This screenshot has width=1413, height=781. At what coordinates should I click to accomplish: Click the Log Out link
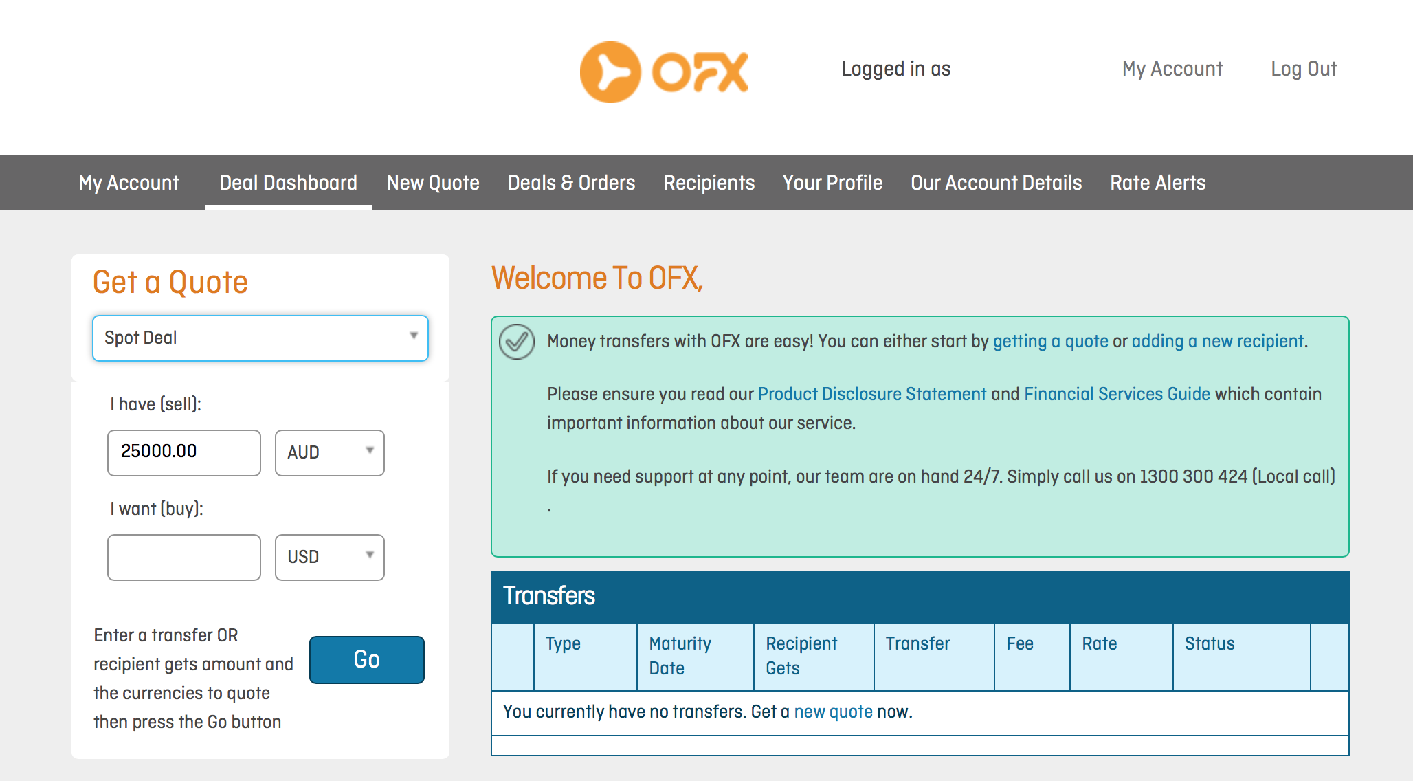click(1304, 69)
